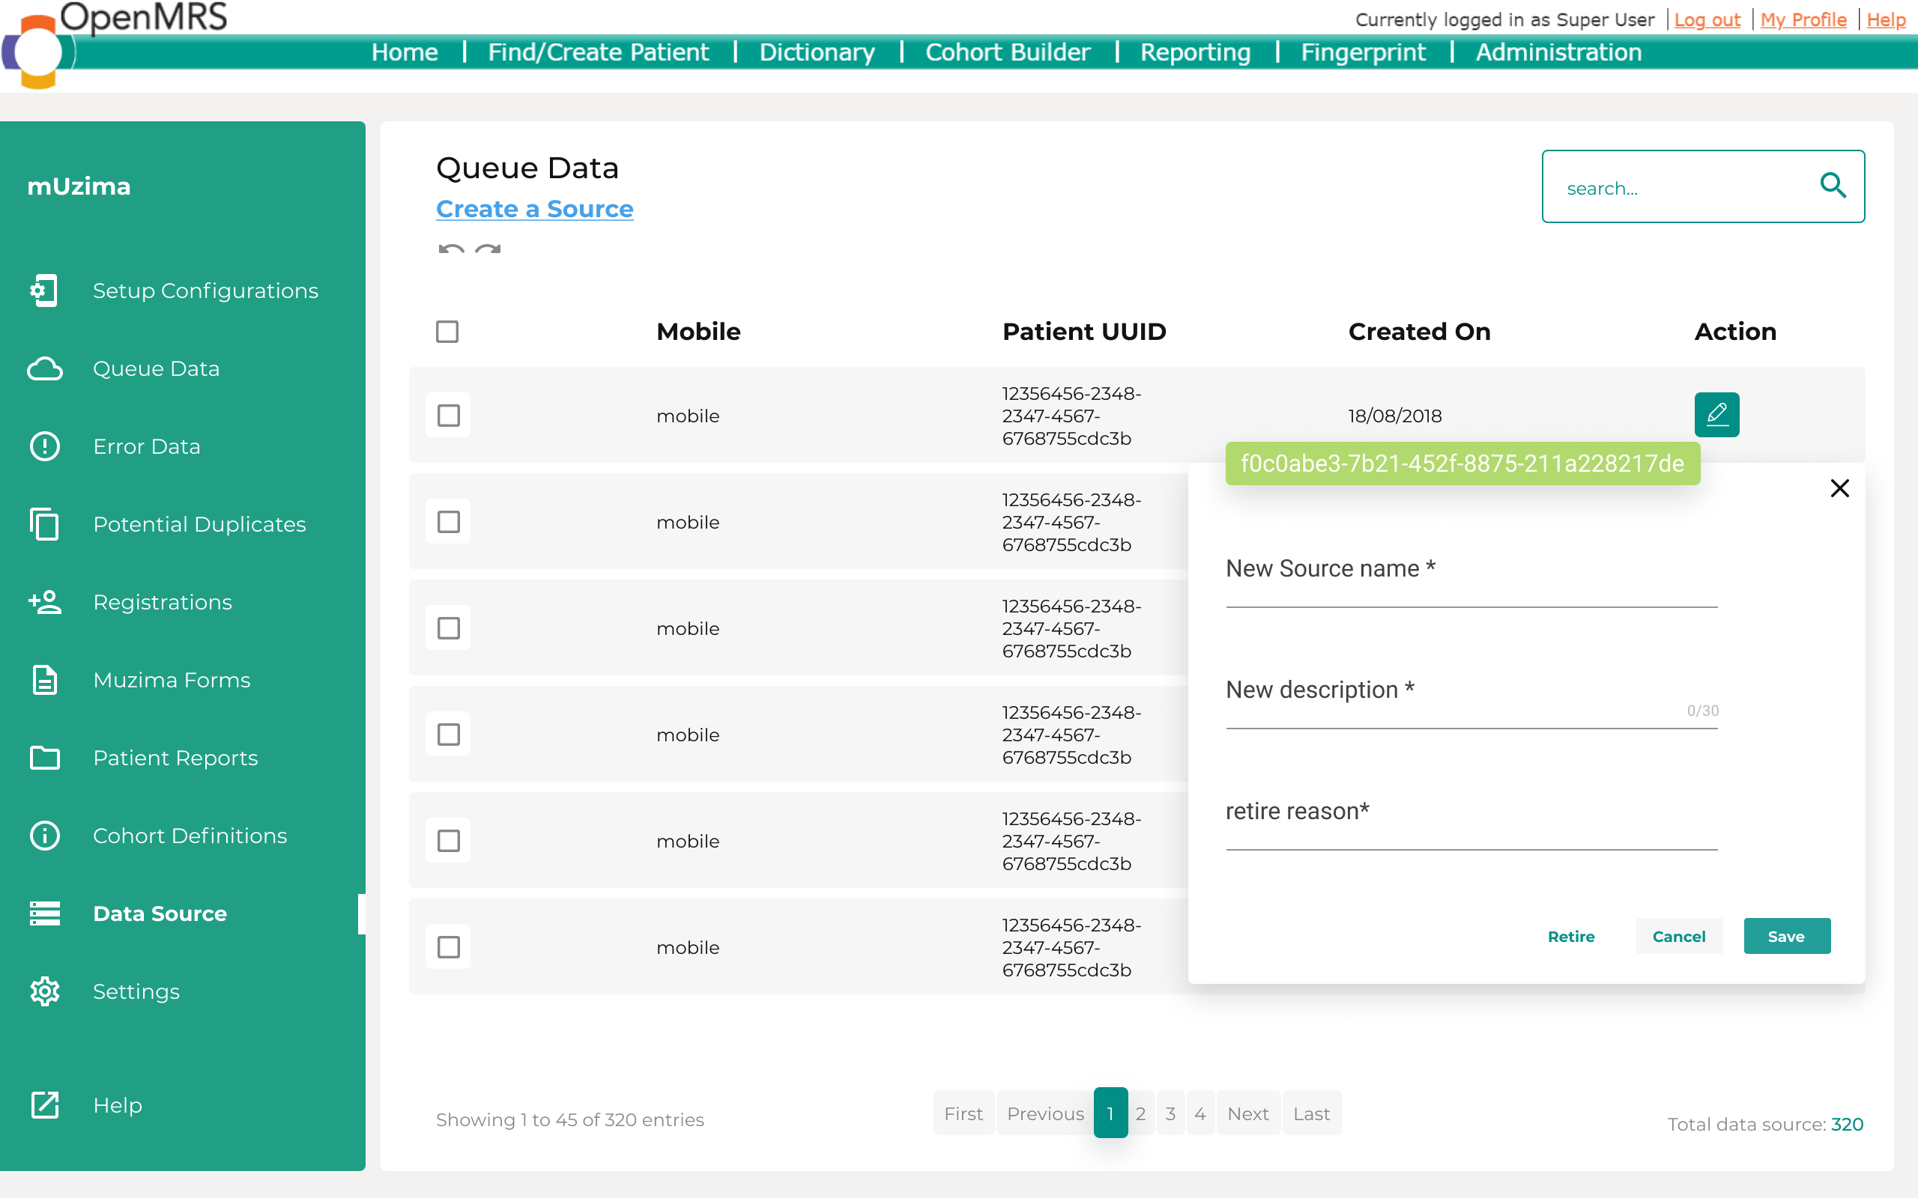Open Error Data in sidebar
This screenshot has width=1918, height=1198.
click(147, 446)
